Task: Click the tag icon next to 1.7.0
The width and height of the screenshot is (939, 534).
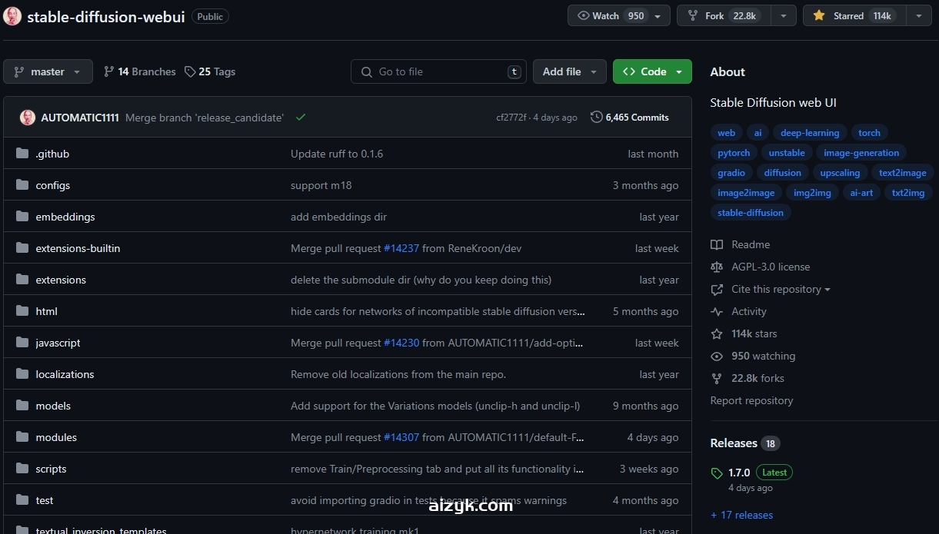Action: click(x=717, y=473)
